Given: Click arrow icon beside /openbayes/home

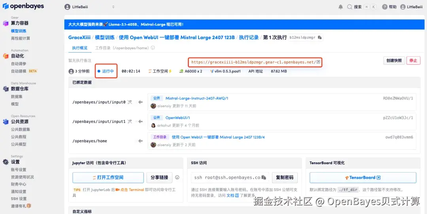Looking at the screenshot, I should pos(140,141).
